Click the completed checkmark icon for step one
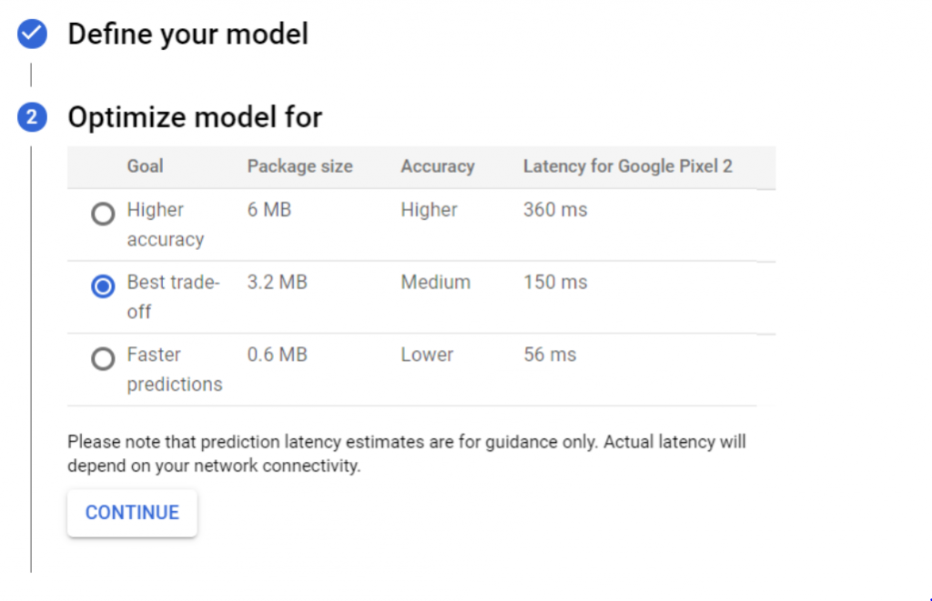The height and width of the screenshot is (601, 932). (x=32, y=35)
